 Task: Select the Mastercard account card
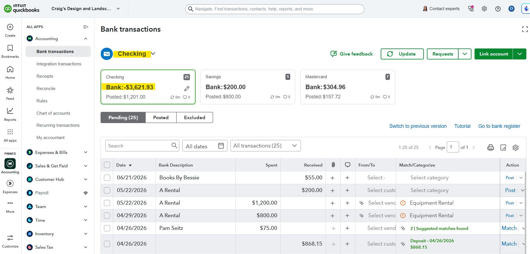(x=348, y=87)
